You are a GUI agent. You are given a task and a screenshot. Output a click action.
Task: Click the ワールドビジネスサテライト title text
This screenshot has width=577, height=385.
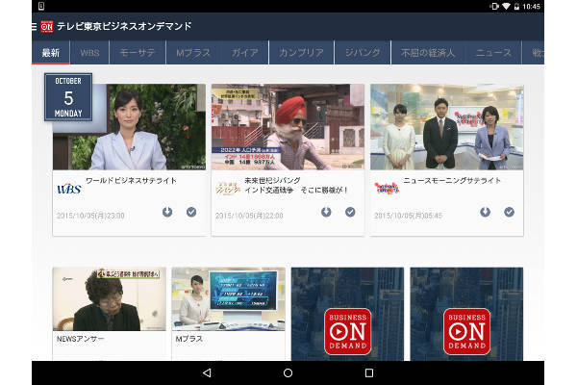coord(131,181)
